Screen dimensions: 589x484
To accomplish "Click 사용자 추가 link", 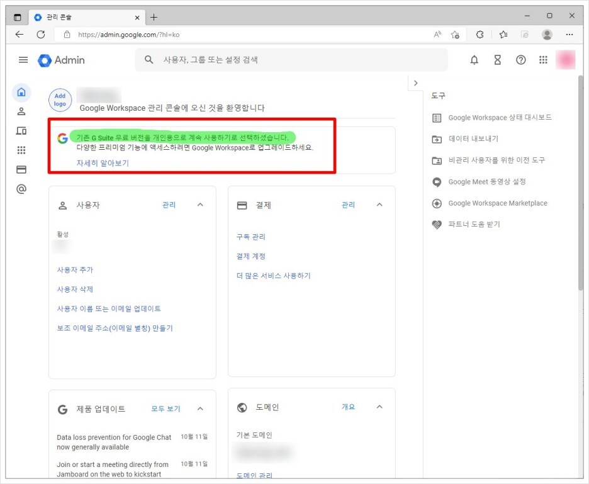I will pos(75,270).
